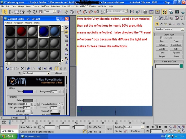Collapse the Name and Color rollout
Viewport: 186px width, 139px height.
coord(169,61)
